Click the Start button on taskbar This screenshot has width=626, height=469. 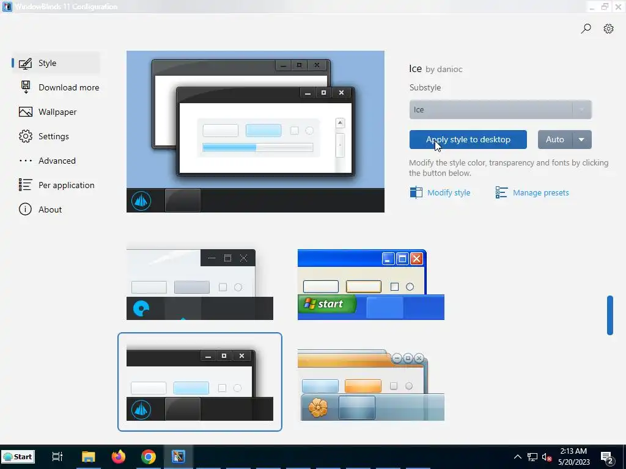[x=18, y=457]
